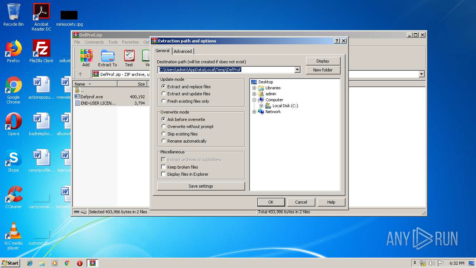Expand the admin tree node

pos(254,94)
